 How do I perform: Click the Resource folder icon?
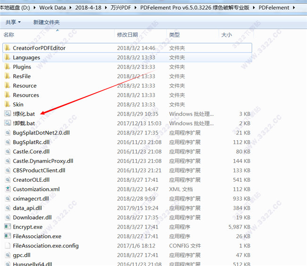coord(8,85)
